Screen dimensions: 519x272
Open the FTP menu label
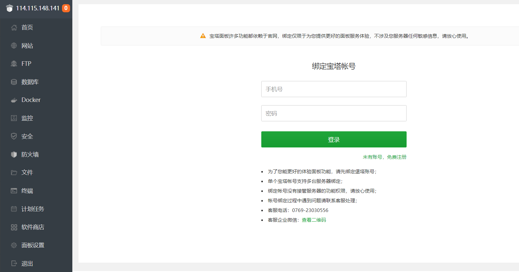pyautogui.click(x=26, y=64)
